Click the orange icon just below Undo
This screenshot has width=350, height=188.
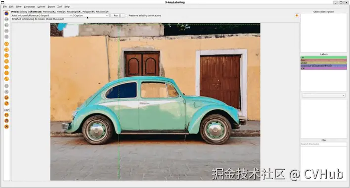point(6,103)
